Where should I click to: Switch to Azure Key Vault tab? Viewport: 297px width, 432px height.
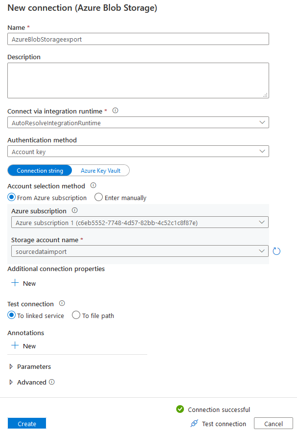pos(100,171)
